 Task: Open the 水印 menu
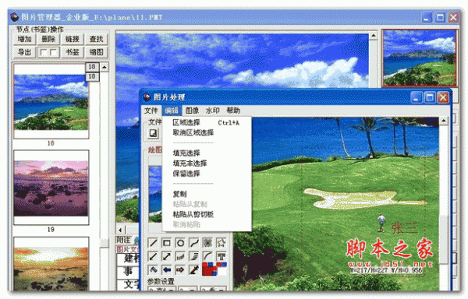[212, 111]
